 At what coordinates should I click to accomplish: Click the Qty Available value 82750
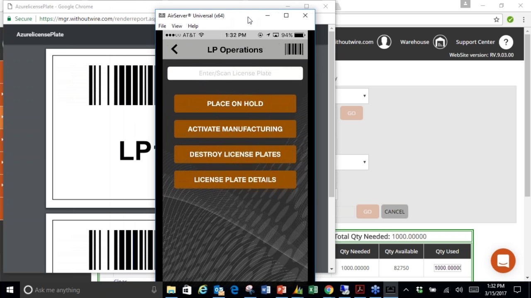pos(401,268)
